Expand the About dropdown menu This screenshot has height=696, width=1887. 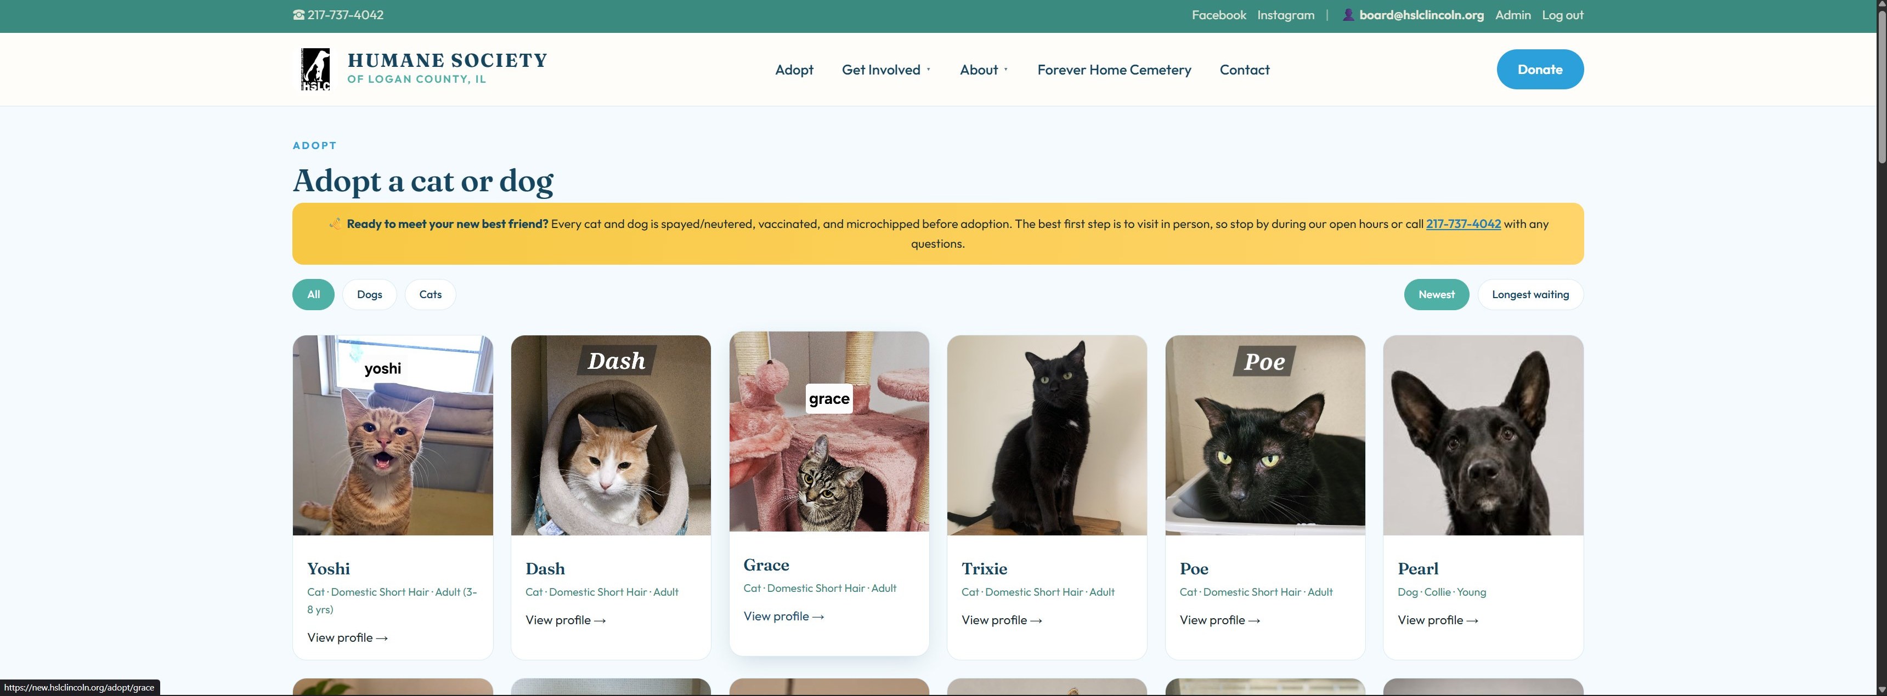tap(984, 70)
